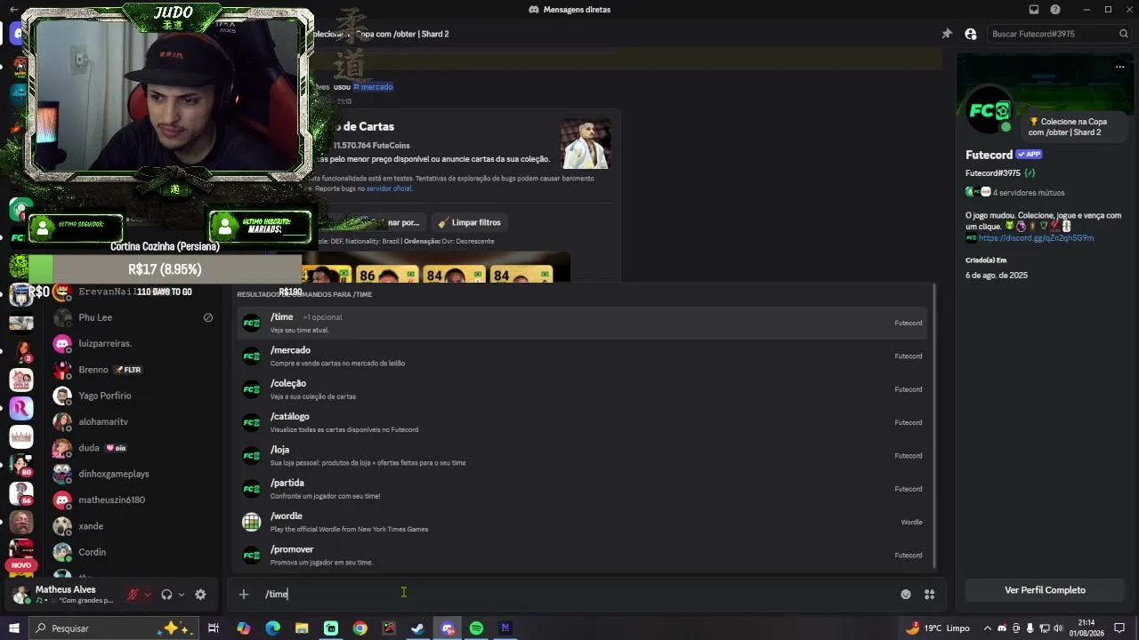Click the Discord taskbar icon
Viewport: 1139px width, 640px height.
click(x=448, y=628)
